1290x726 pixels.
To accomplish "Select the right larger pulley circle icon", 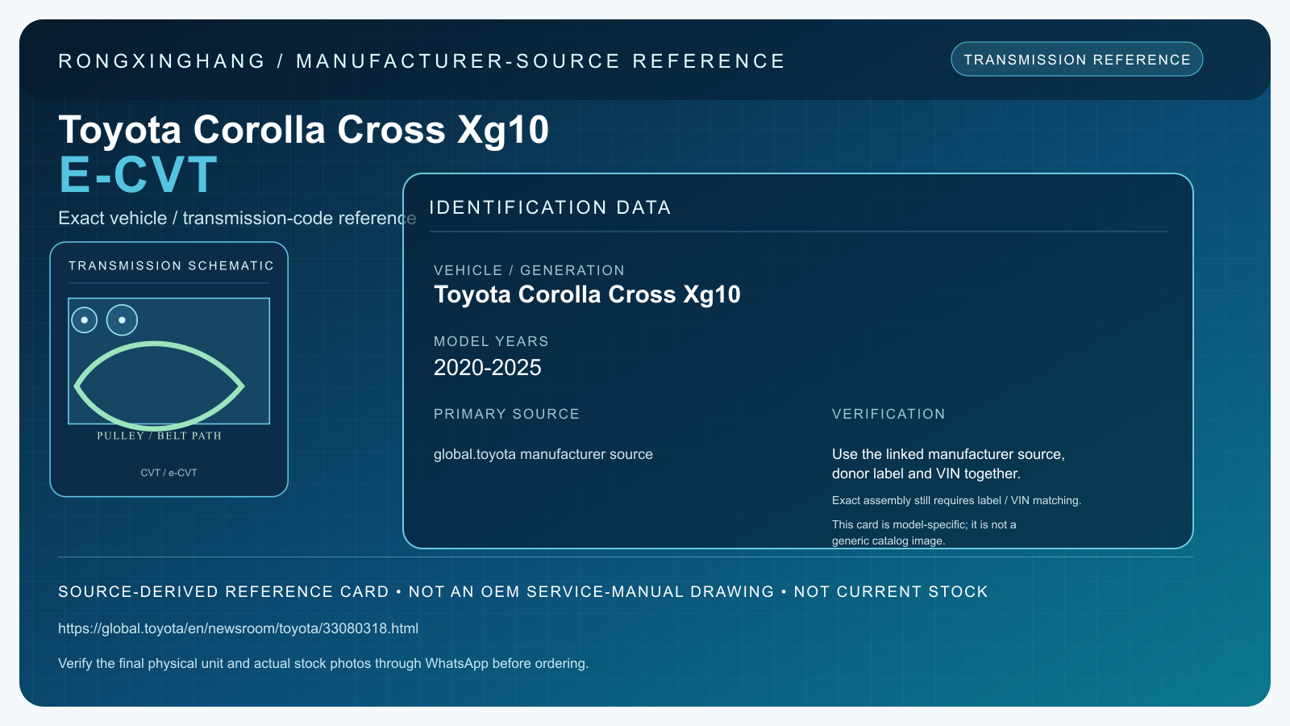I will coord(122,320).
